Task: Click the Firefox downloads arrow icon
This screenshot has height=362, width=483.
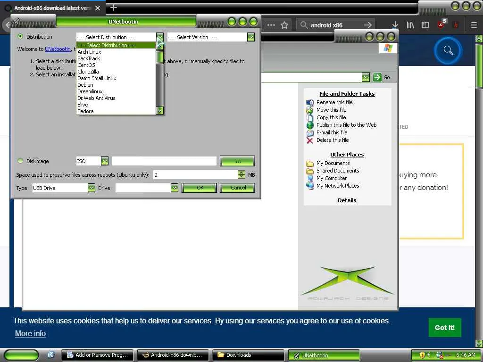Action: click(395, 25)
